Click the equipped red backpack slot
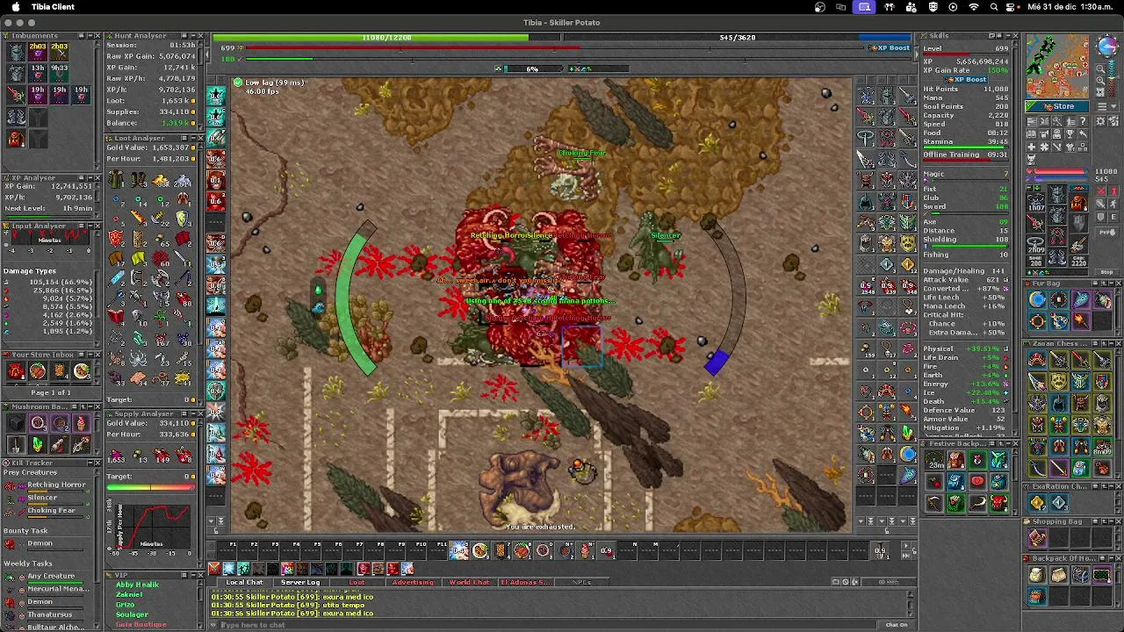Image resolution: width=1124 pixels, height=632 pixels. [1078, 204]
